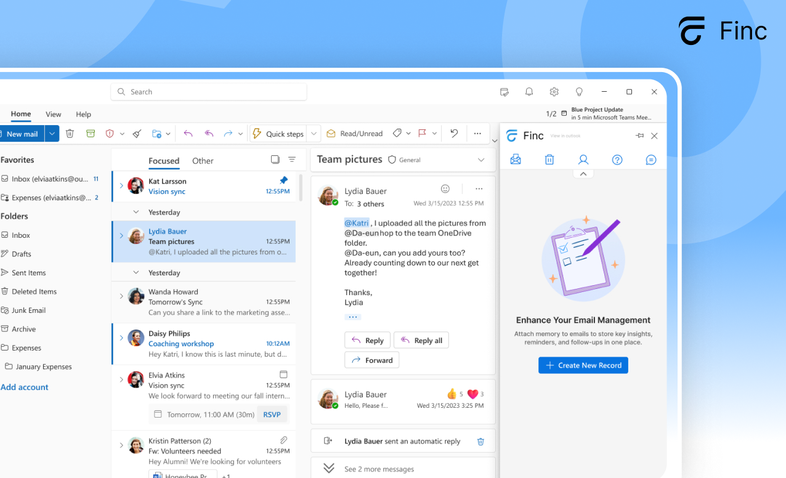Viewport: 786px width, 478px height.
Task: Open the Finc panel profile icon
Action: coord(583,160)
